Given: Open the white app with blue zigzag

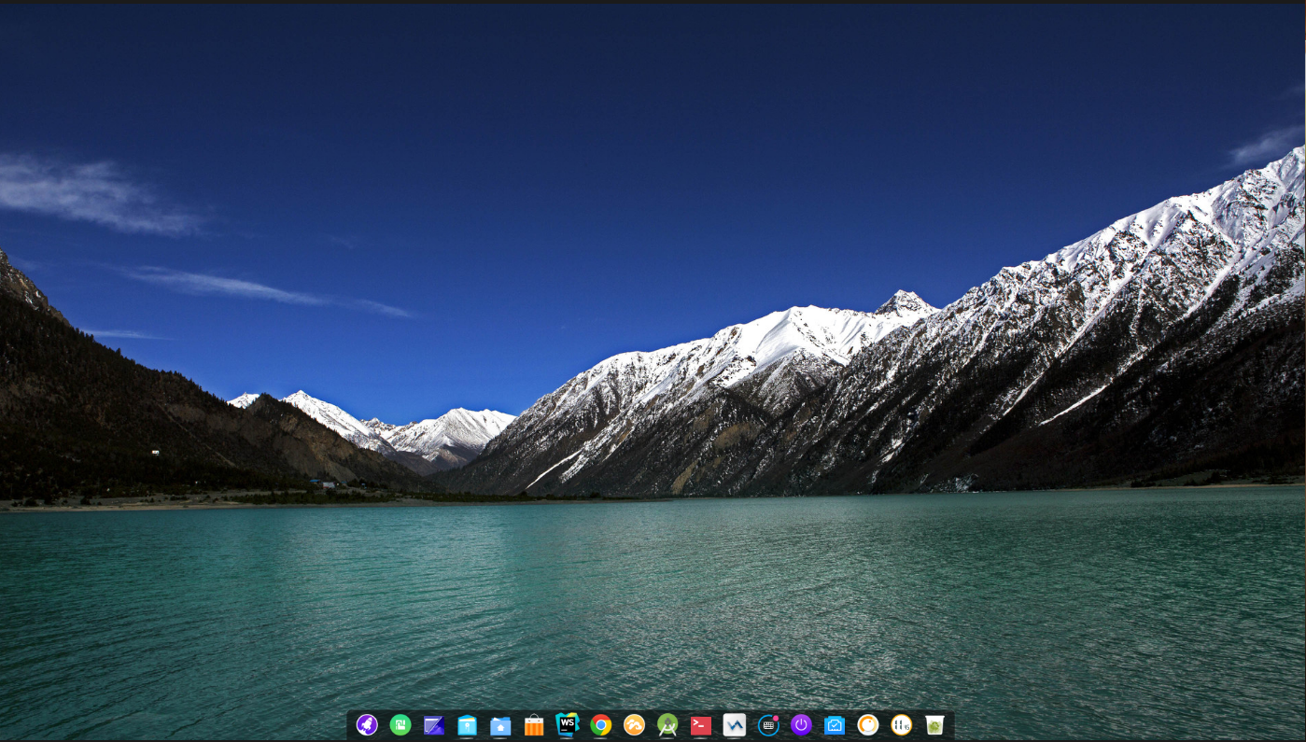Looking at the screenshot, I should point(735,725).
